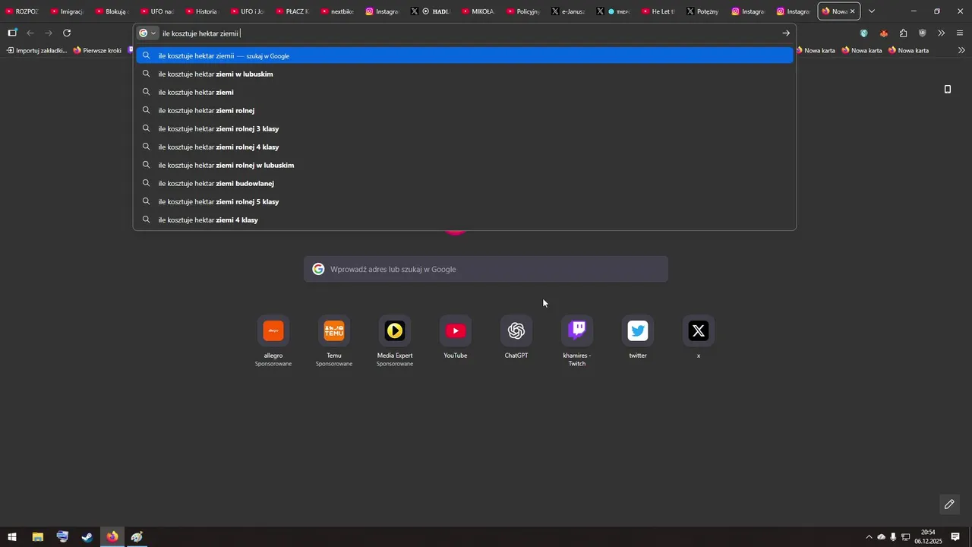
Task: Switch to the e-Janusz tab
Action: [x=568, y=11]
